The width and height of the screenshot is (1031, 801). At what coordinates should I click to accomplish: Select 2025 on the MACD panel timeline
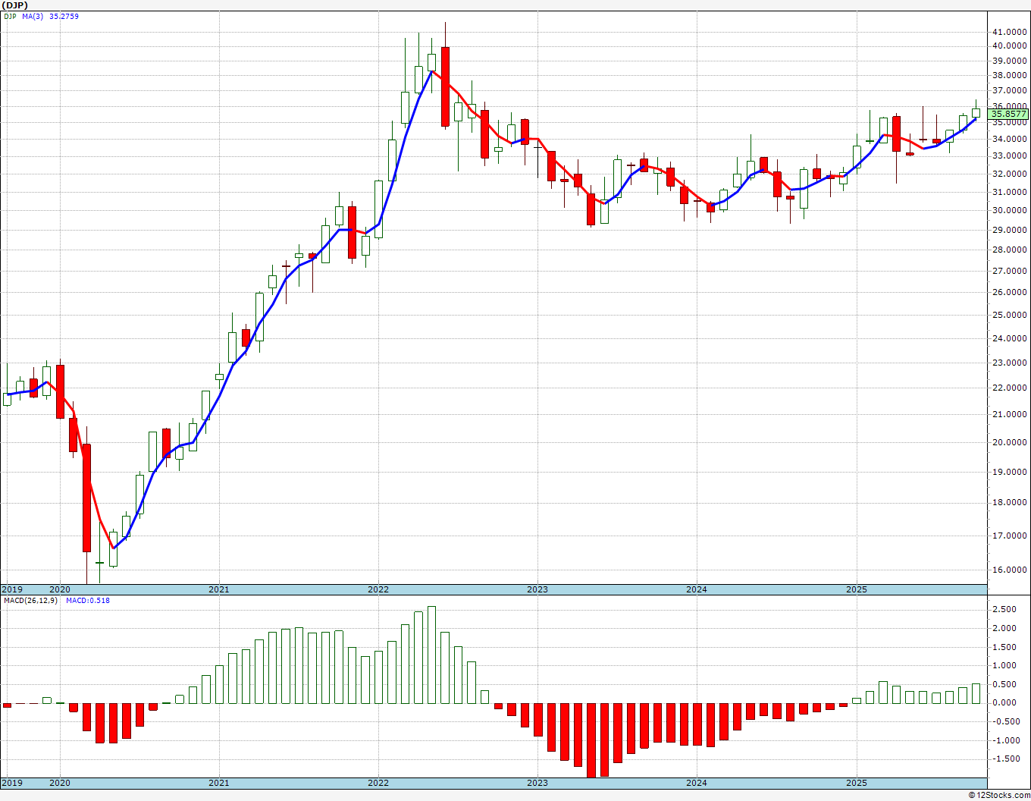coord(856,782)
